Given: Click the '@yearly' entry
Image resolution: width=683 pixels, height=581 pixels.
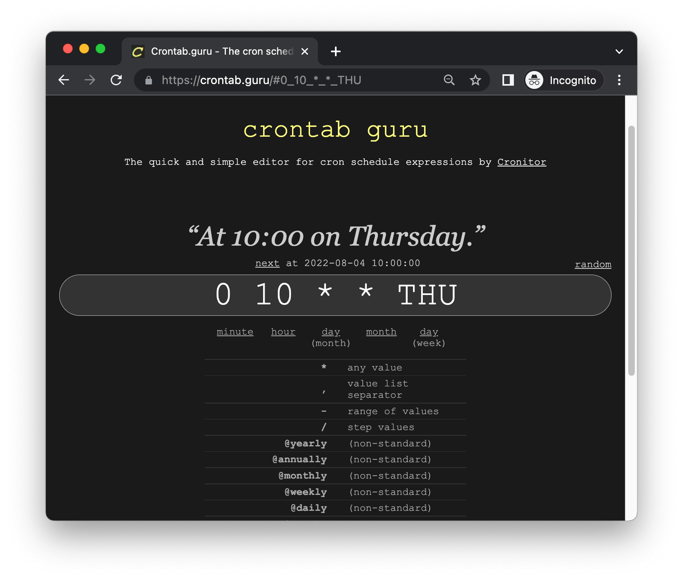Looking at the screenshot, I should 306,444.
